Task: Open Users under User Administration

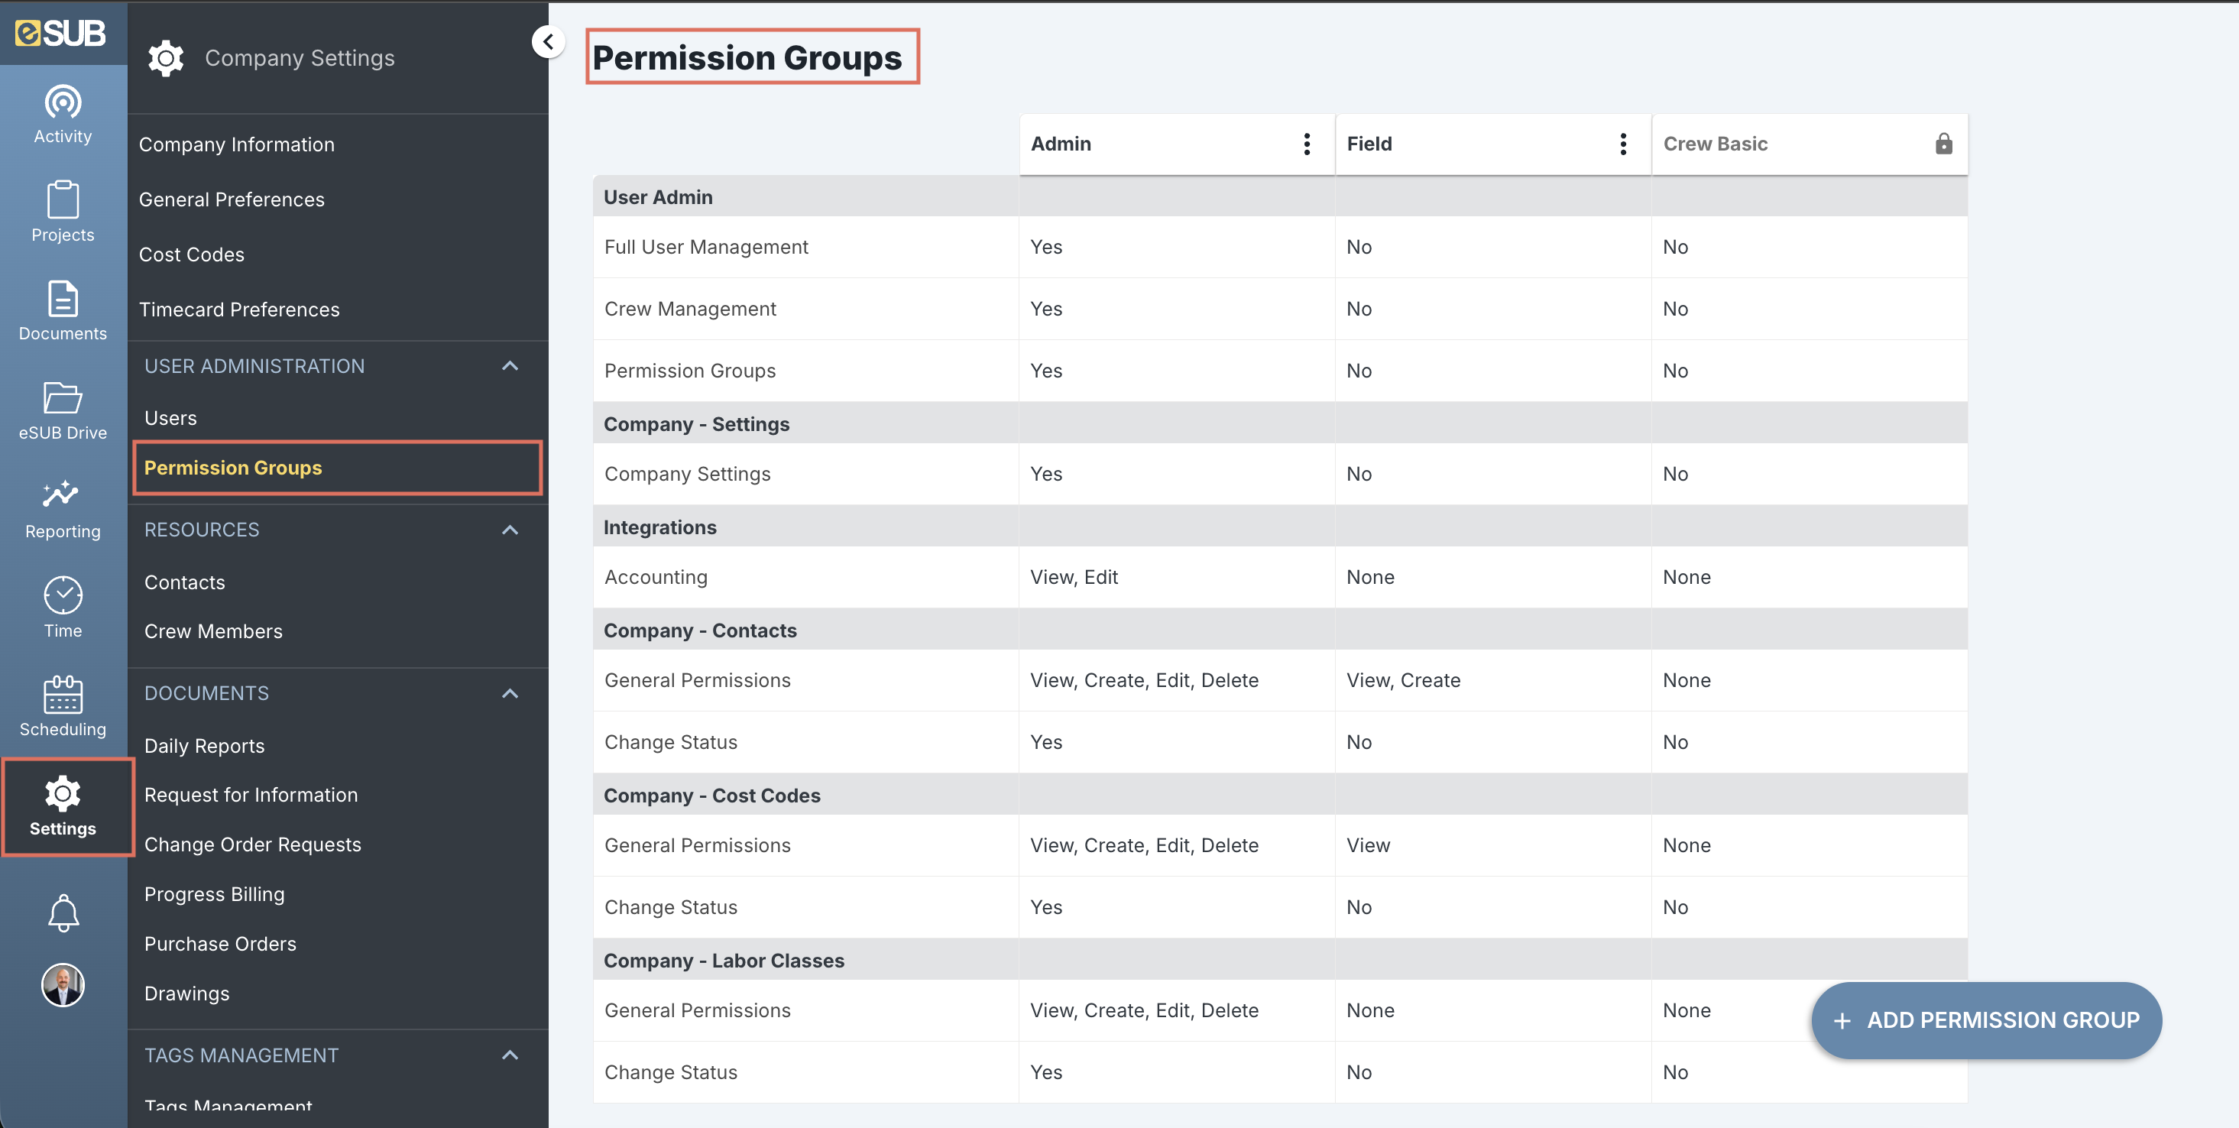Action: pyautogui.click(x=170, y=418)
